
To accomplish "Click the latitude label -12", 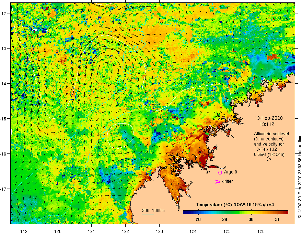I will click(3, 13).
